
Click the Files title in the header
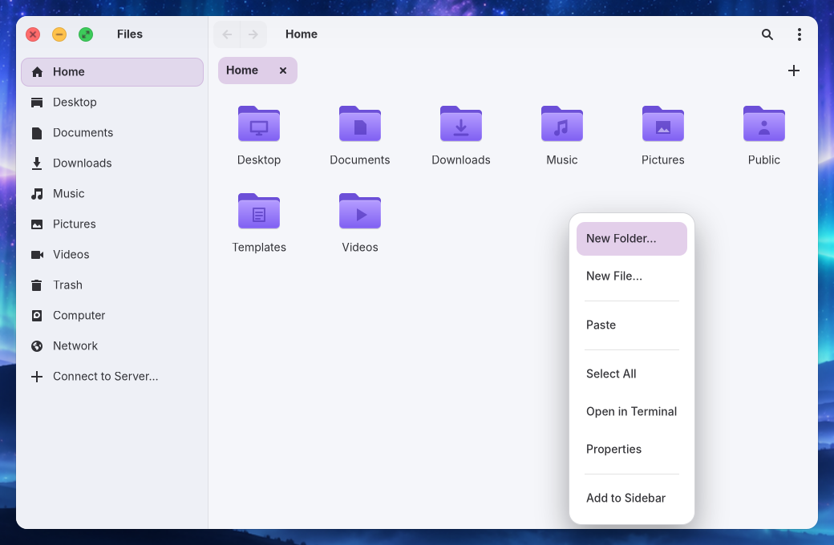pos(130,34)
